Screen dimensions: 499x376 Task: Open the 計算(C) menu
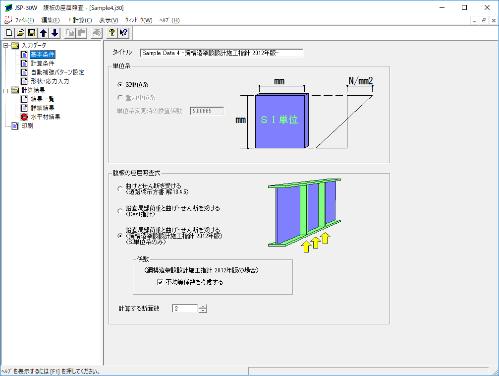click(x=79, y=20)
